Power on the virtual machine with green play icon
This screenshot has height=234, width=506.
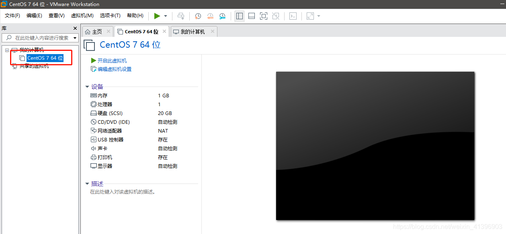pos(157,16)
